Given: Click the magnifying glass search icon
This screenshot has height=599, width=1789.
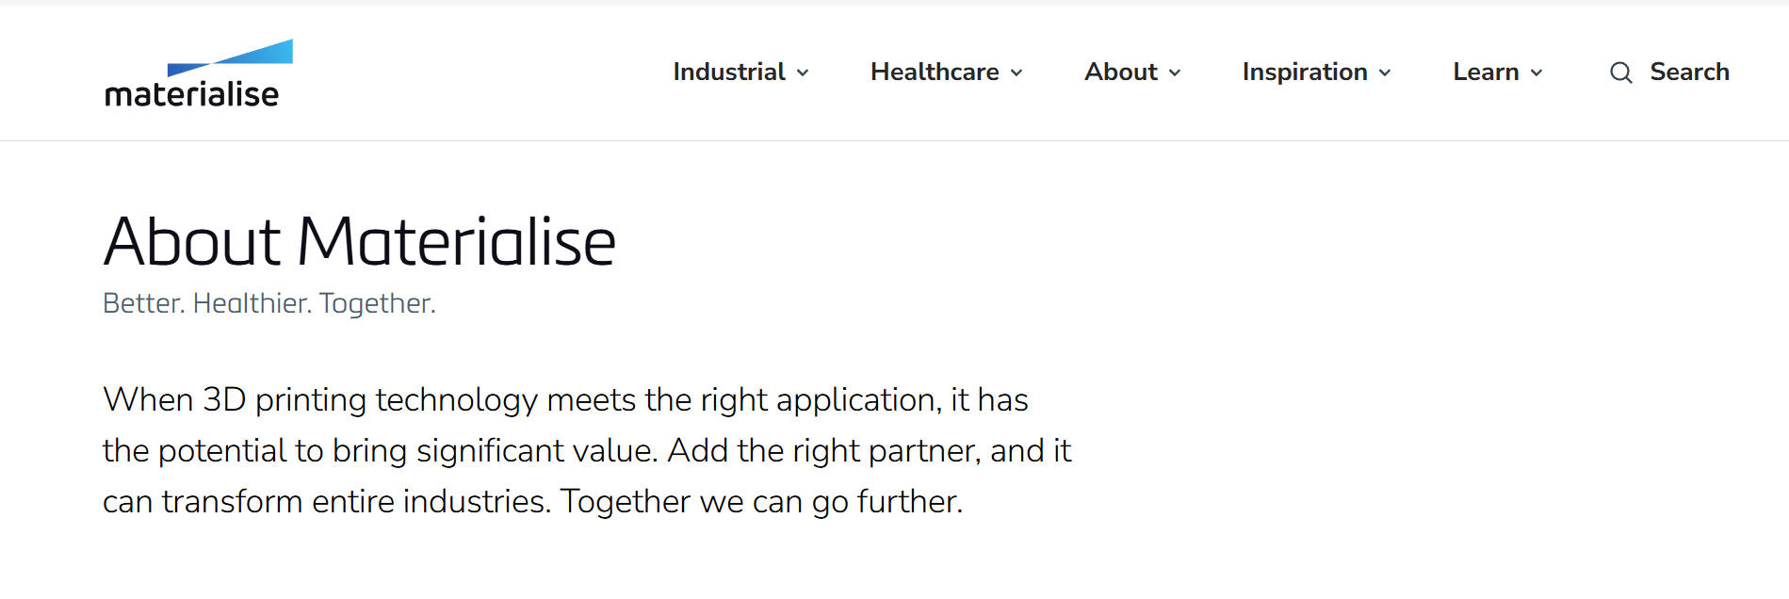Looking at the screenshot, I should (x=1620, y=73).
